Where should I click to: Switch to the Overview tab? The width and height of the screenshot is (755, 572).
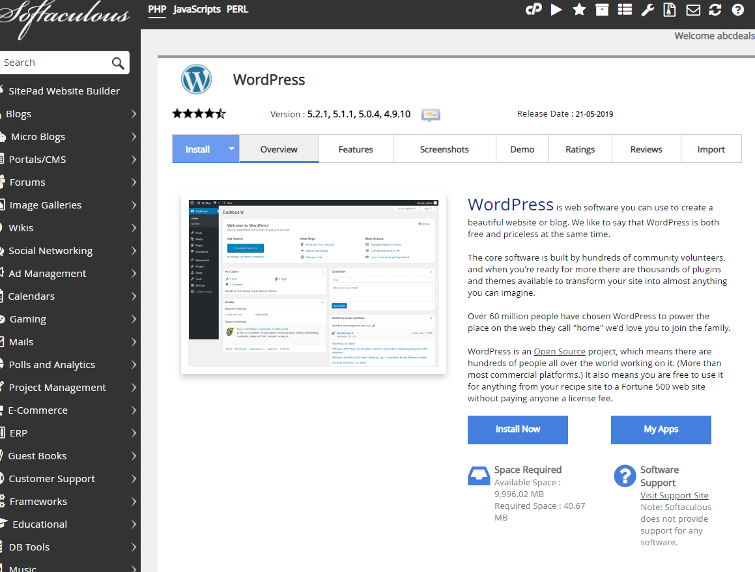point(279,149)
